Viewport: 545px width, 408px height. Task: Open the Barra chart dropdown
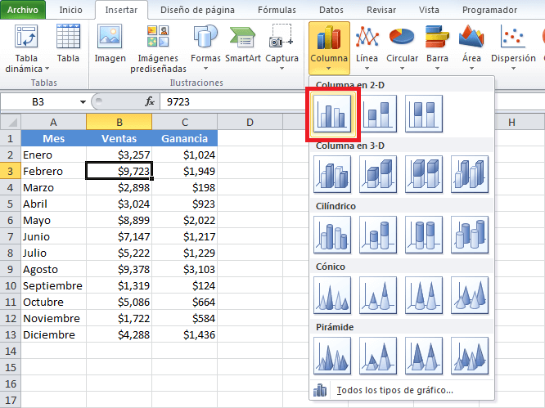pos(437,47)
